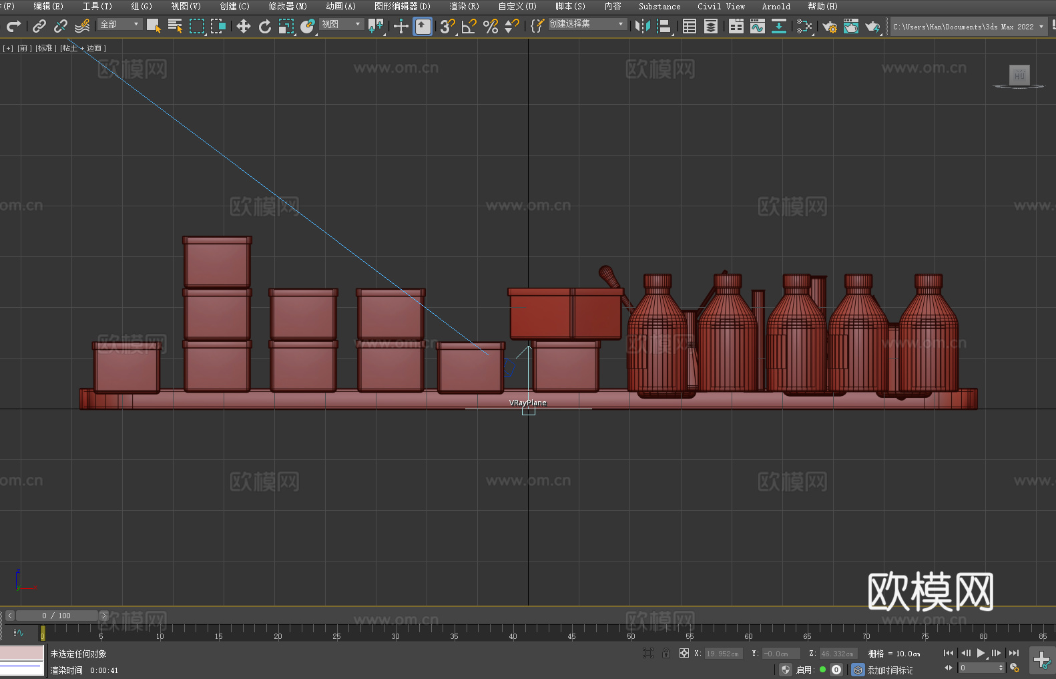Click Isolate Selection toggle icon

(x=648, y=653)
